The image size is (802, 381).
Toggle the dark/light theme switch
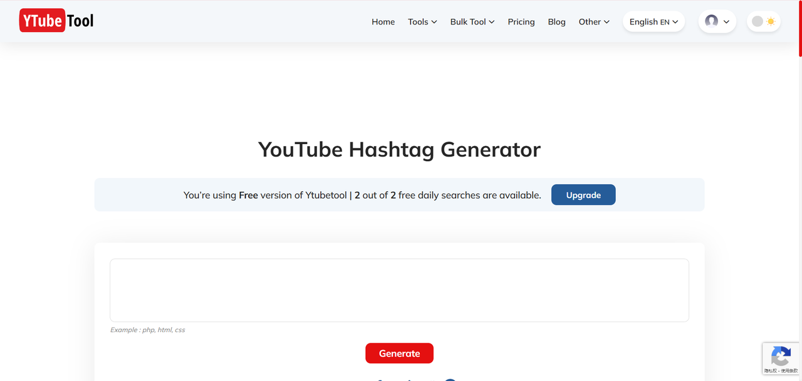click(763, 21)
